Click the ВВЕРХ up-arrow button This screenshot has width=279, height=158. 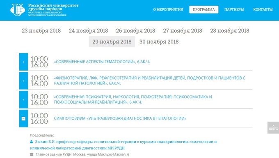pyautogui.click(x=273, y=127)
